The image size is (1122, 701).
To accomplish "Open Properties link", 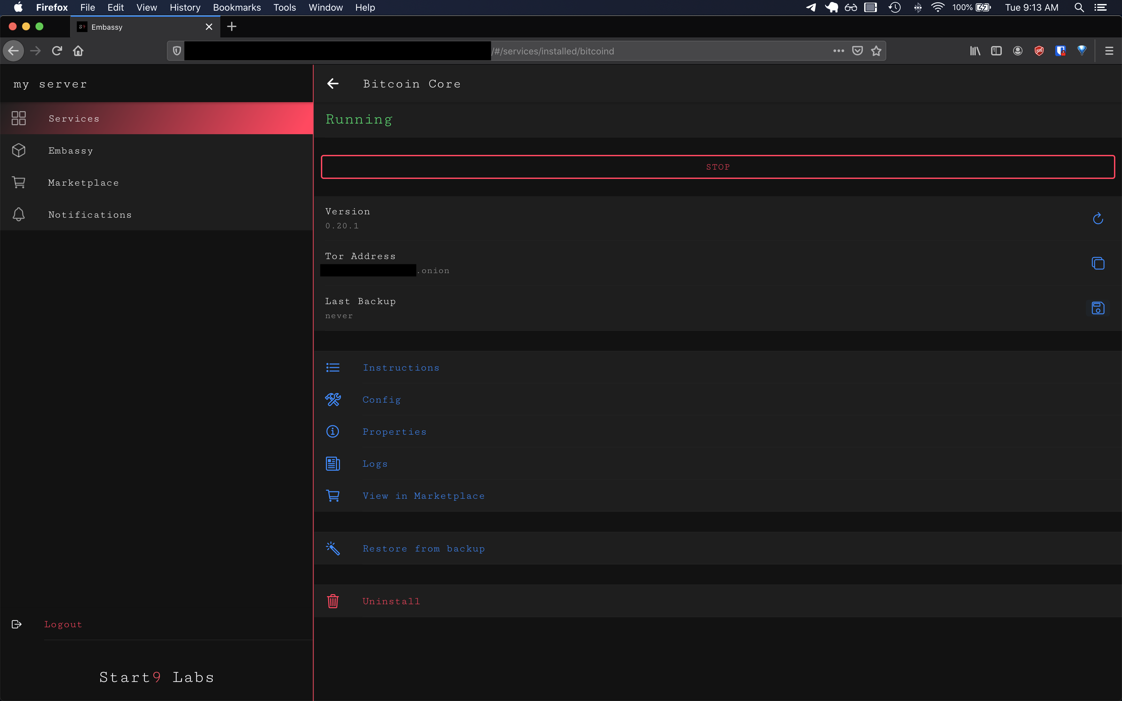I will [394, 432].
